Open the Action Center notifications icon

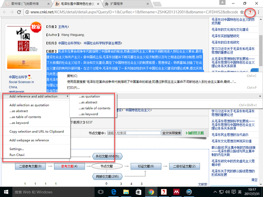tap(234, 192)
